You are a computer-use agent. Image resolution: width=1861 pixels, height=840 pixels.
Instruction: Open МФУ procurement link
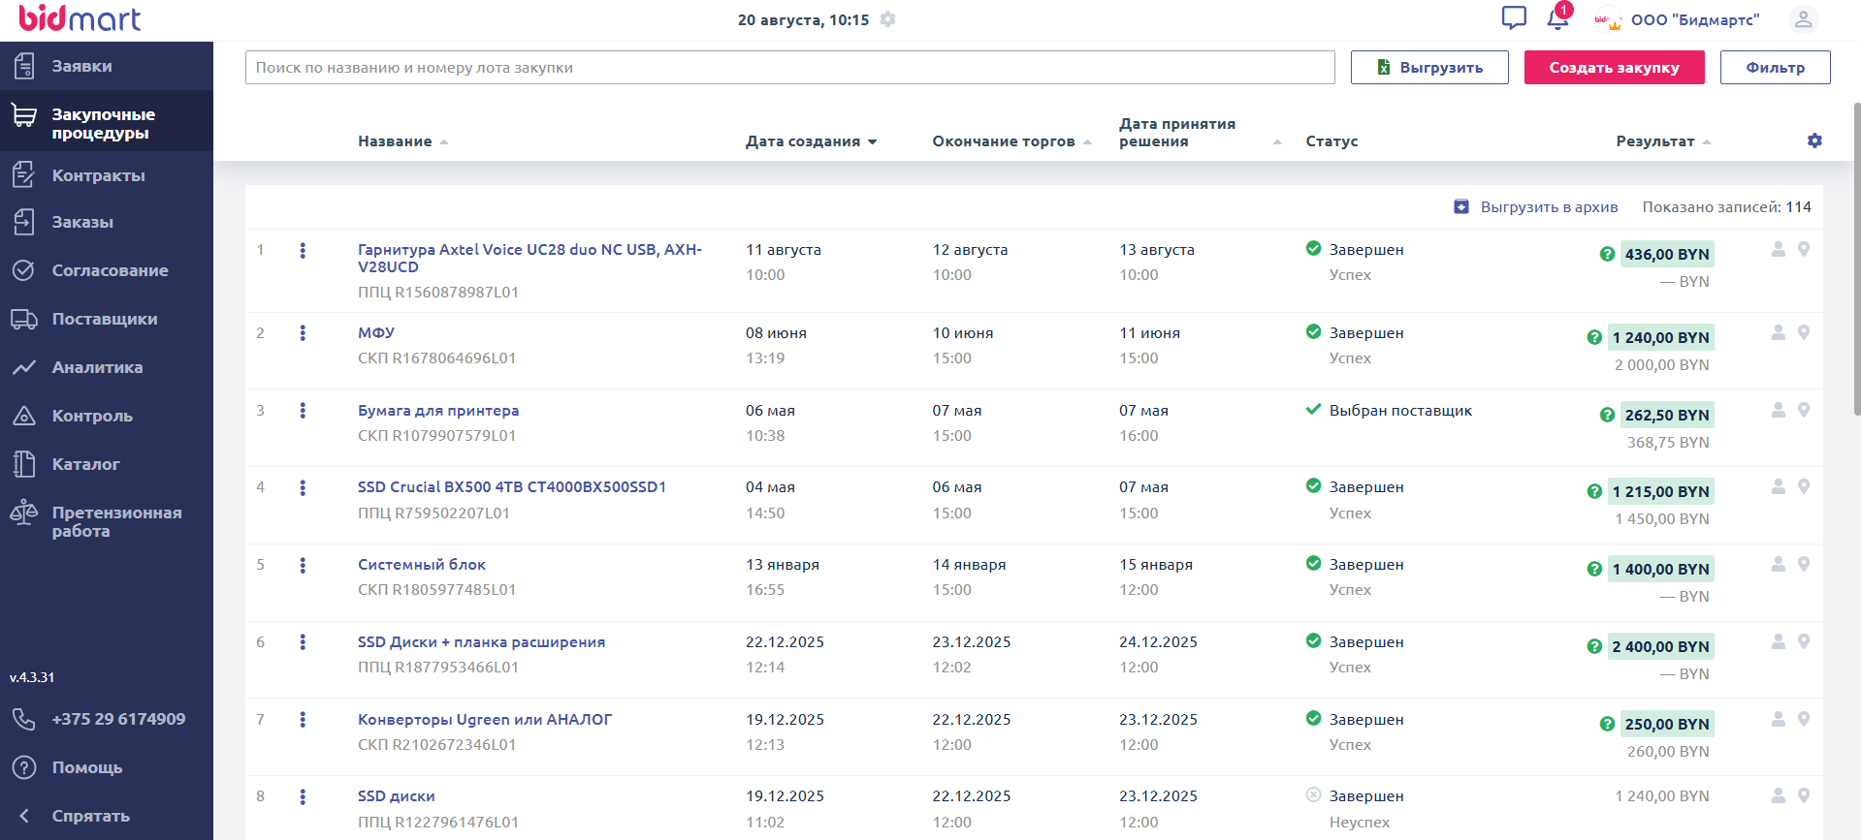pyautogui.click(x=376, y=333)
